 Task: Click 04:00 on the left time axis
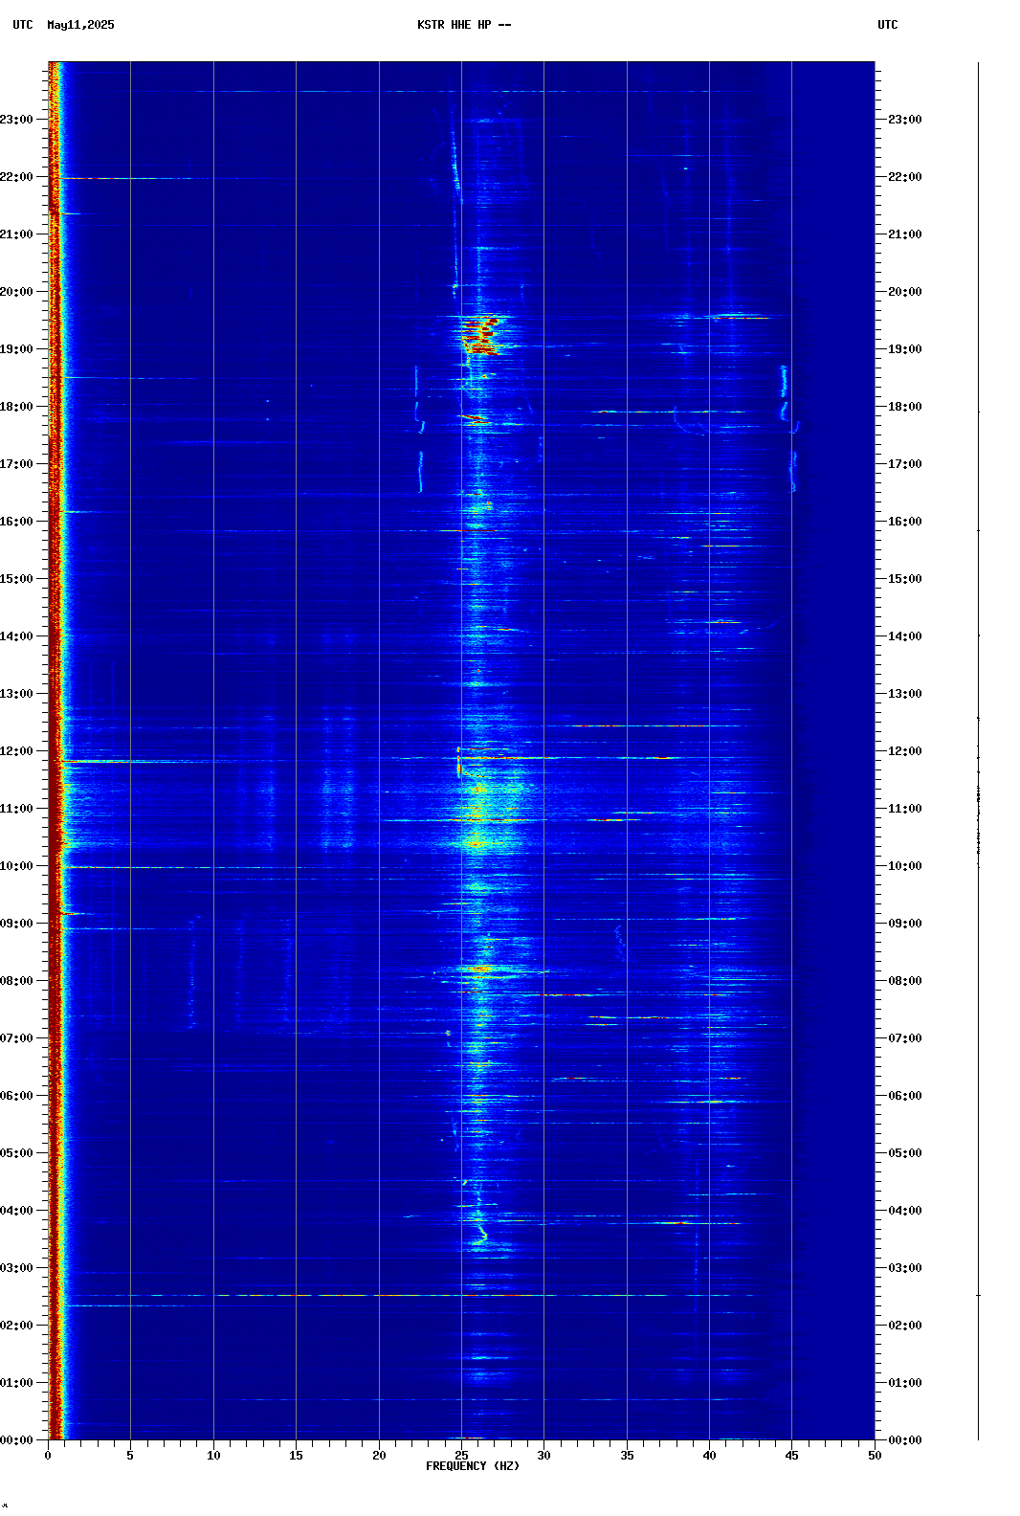pyautogui.click(x=16, y=1211)
